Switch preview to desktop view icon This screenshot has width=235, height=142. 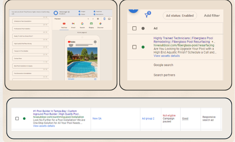109,19
